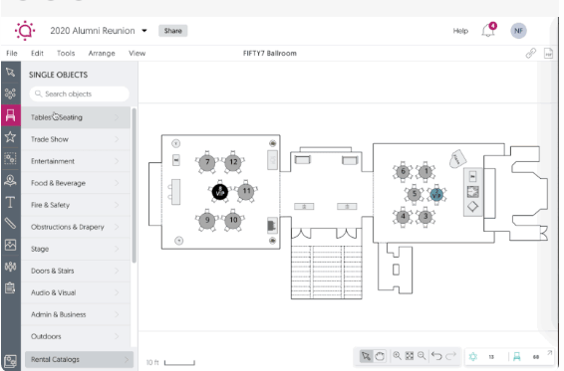Open the single objects chair icon
The height and width of the screenshot is (371, 564).
[10, 115]
